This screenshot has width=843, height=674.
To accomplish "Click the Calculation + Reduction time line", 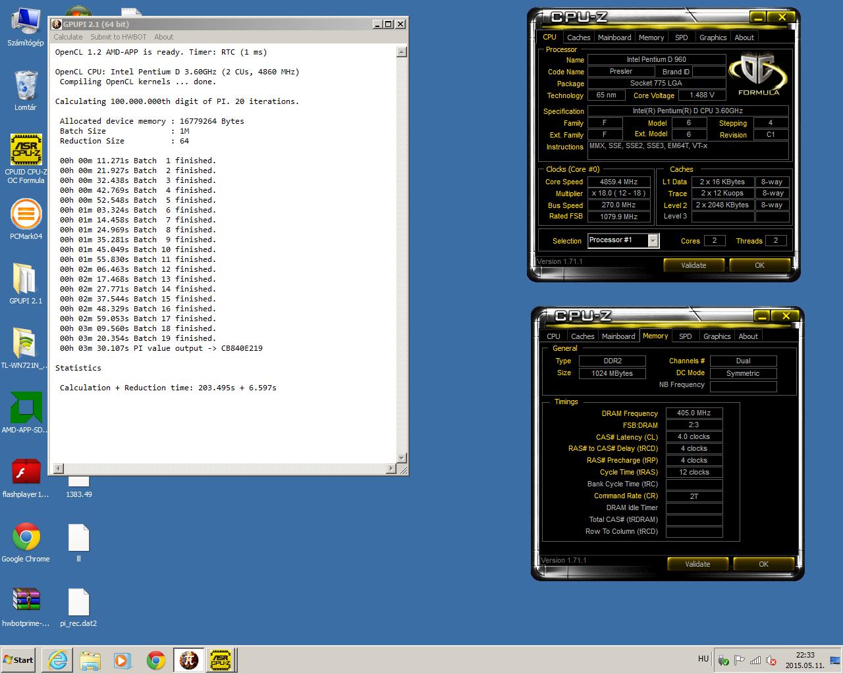I will tap(168, 388).
